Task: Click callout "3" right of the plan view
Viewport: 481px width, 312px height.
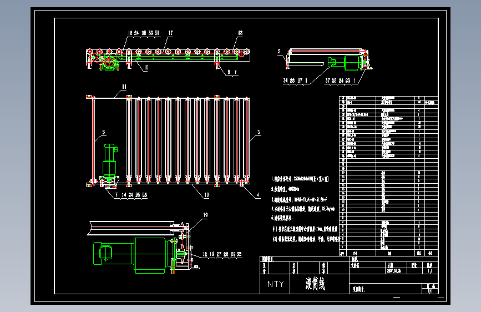Action: point(259,132)
